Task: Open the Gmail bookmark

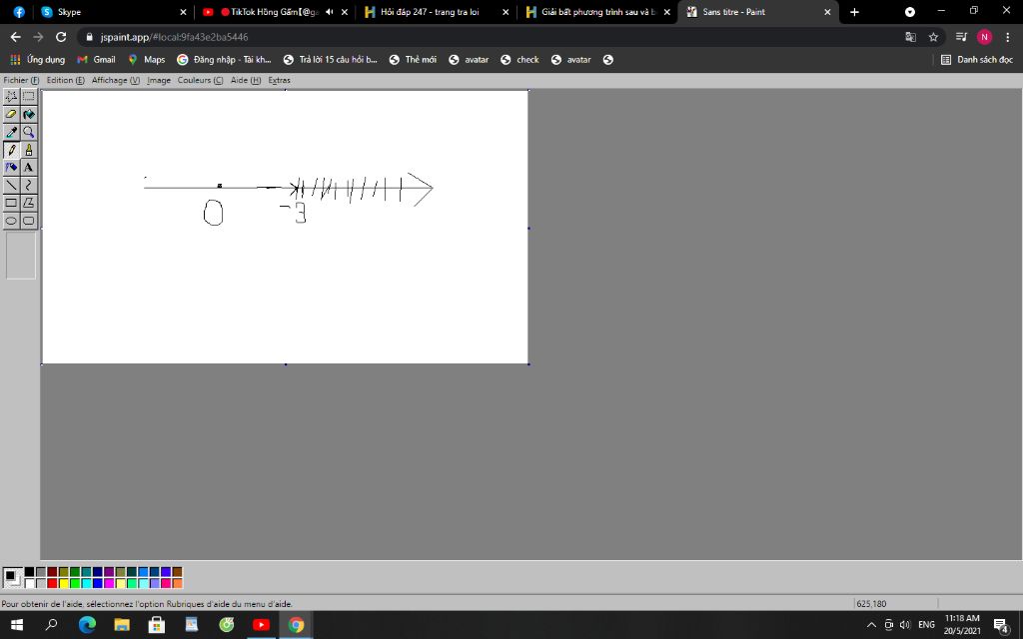Action: pyautogui.click(x=96, y=59)
